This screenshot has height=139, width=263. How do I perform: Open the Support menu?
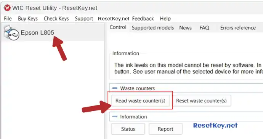click(x=84, y=18)
